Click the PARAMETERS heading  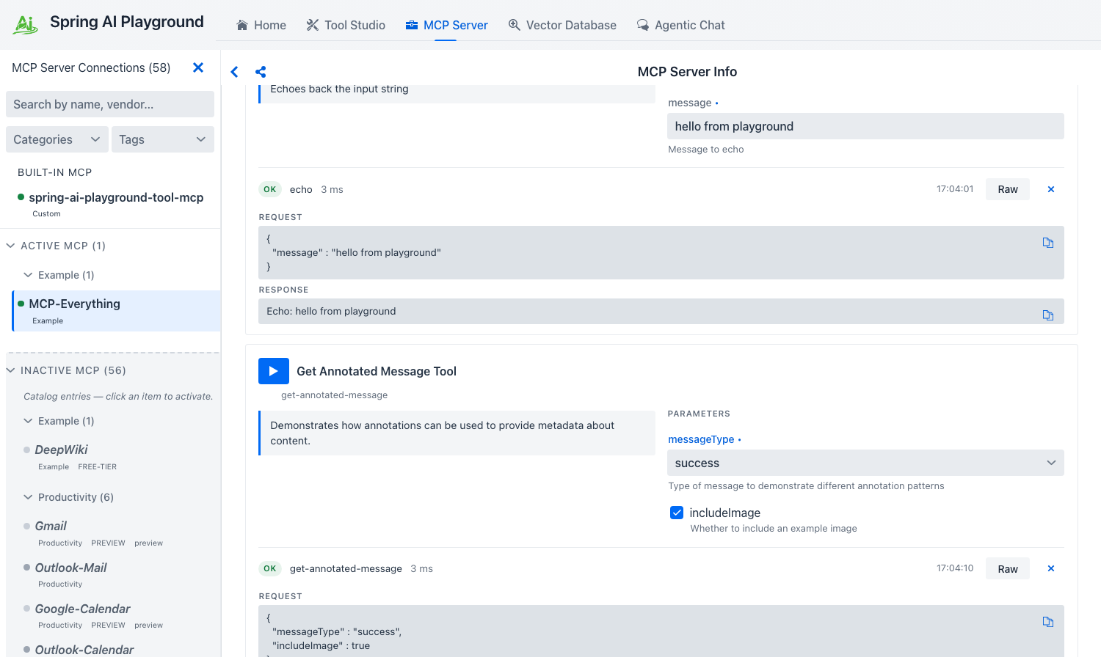[699, 414]
